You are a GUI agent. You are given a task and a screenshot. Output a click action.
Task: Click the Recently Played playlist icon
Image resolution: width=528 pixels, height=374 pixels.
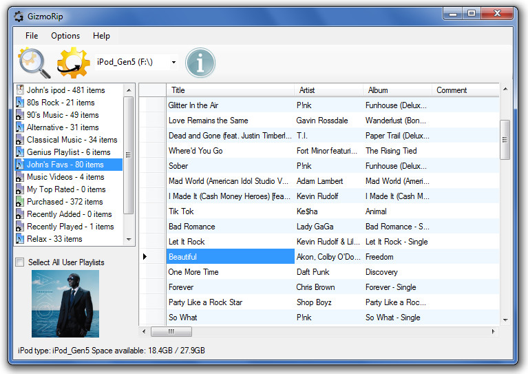[x=20, y=227]
